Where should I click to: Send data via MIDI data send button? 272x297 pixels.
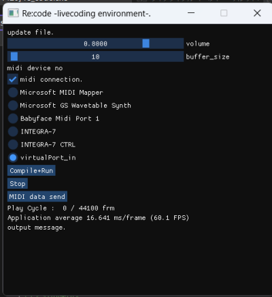[x=37, y=197]
